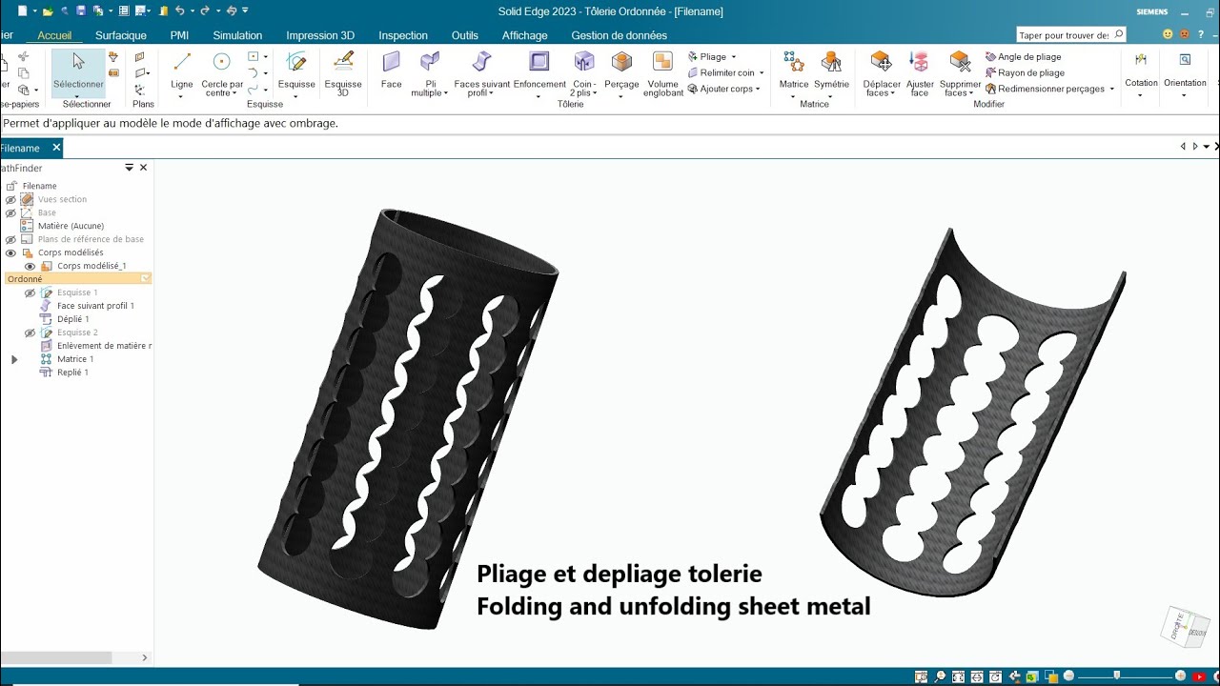Switch to the Surfacique ribbon tab
Screen dimensions: 1220x686
(x=121, y=35)
